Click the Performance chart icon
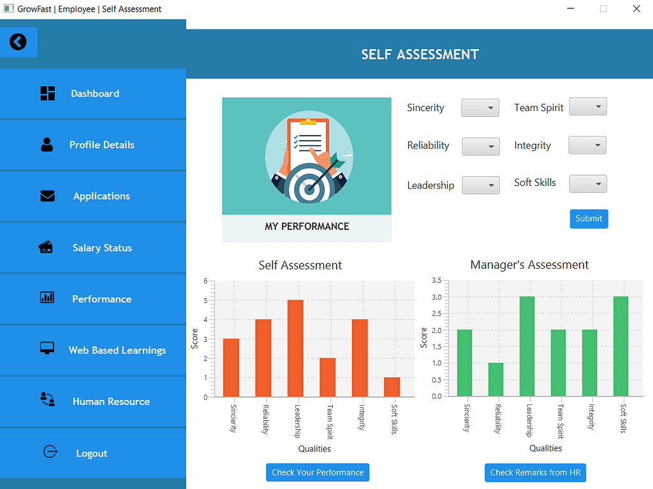This screenshot has height=489, width=653. [47, 297]
